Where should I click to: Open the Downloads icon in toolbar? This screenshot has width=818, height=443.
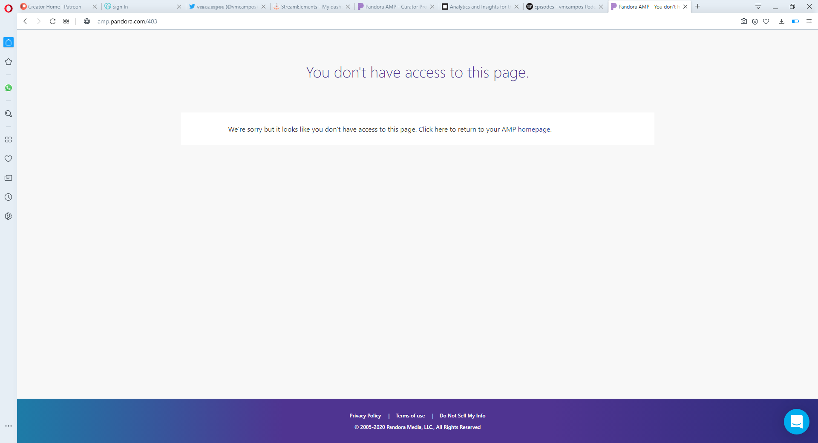pyautogui.click(x=781, y=21)
